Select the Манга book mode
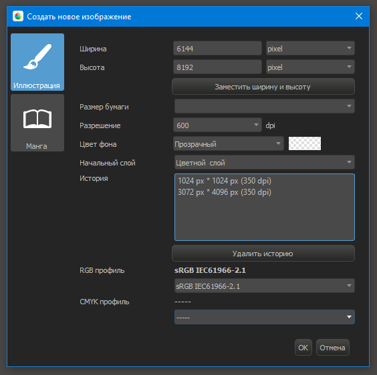Viewport: 377px width, 375px height. 37,123
